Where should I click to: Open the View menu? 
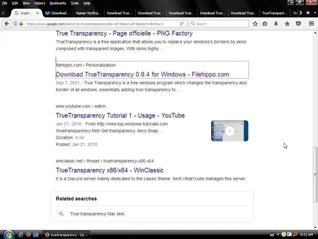tap(26, 3)
